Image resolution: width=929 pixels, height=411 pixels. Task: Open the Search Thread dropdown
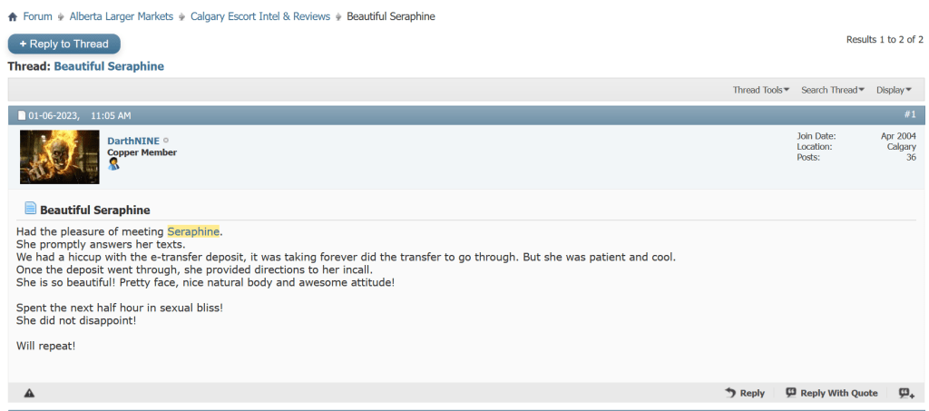(831, 90)
